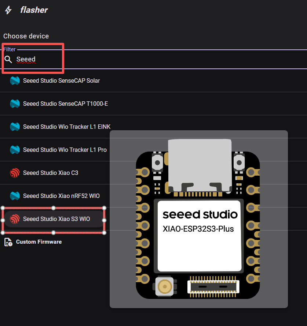Choose Seeed Studio SenseCAP T1000-E from list

point(65,104)
